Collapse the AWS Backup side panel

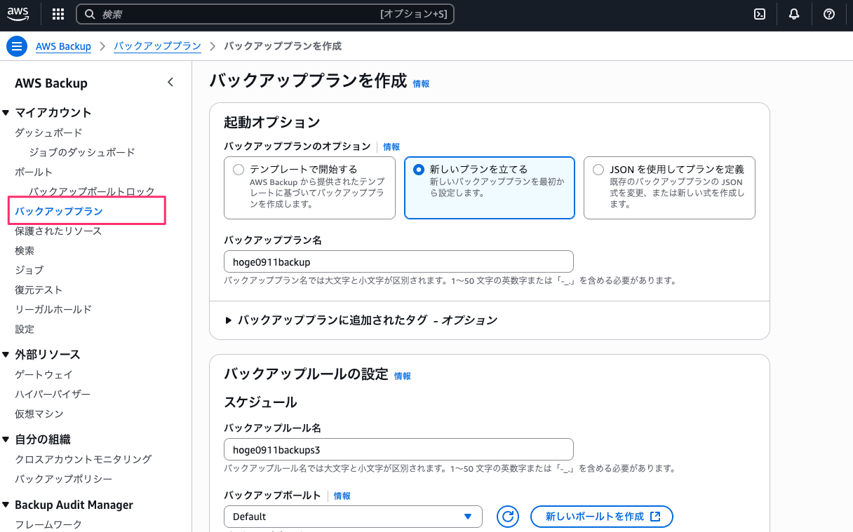170,83
